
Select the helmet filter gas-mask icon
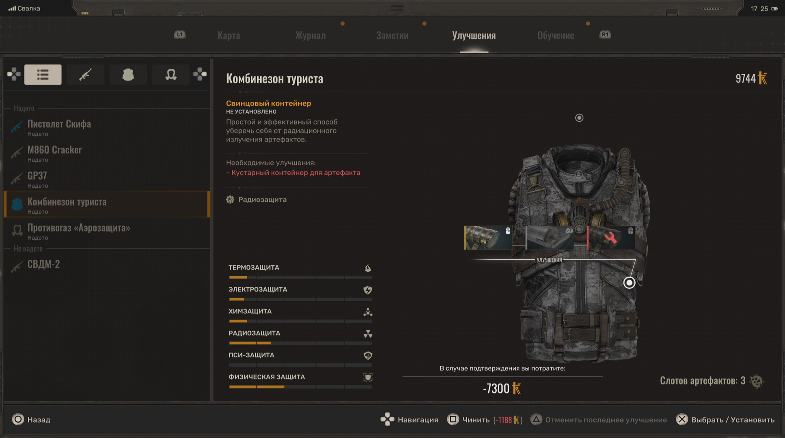170,75
